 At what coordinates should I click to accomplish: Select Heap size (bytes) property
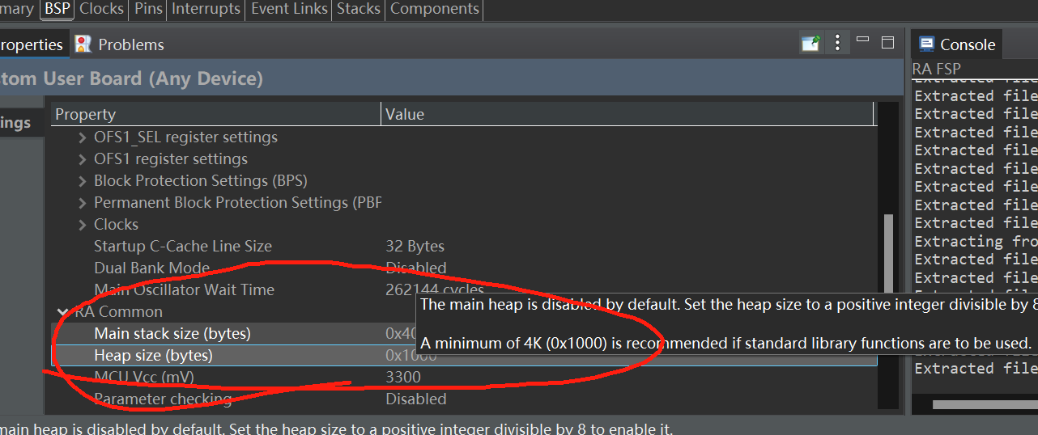pyautogui.click(x=153, y=355)
